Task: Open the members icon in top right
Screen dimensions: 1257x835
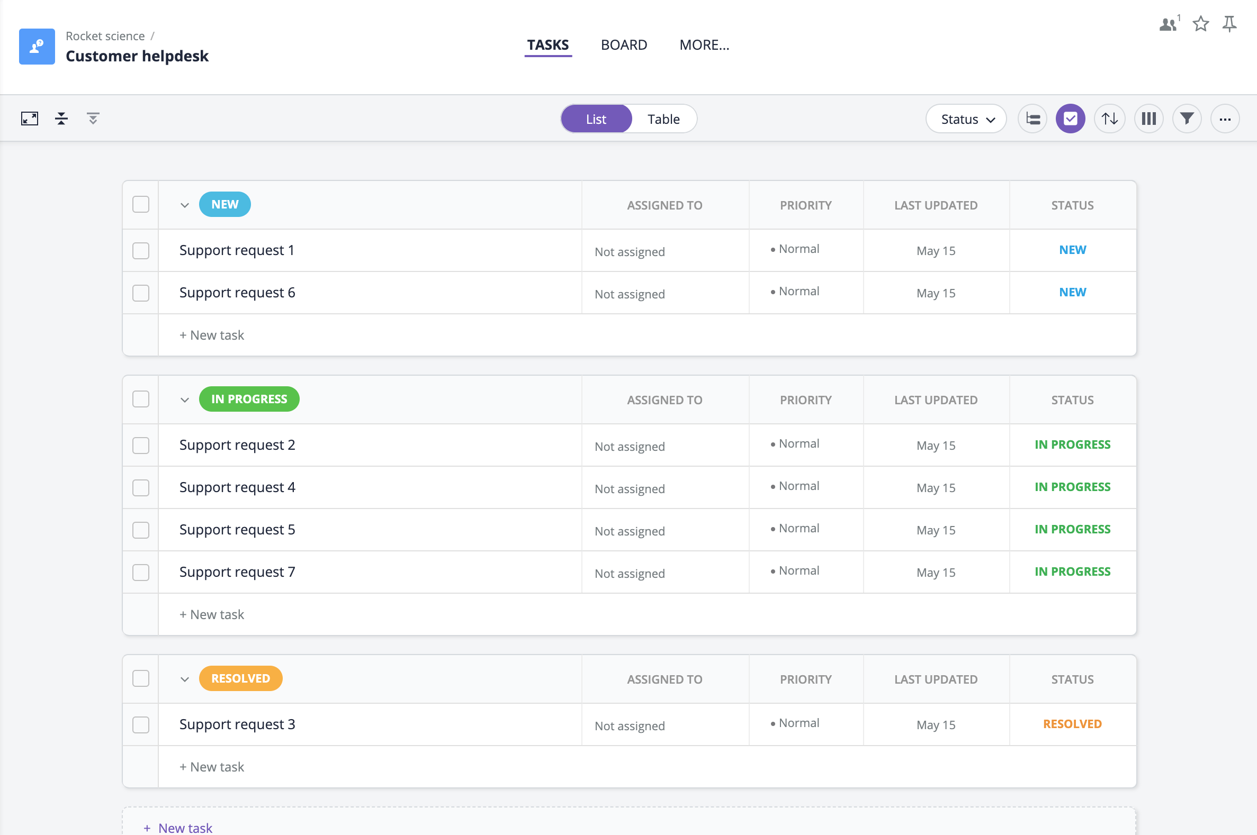Action: click(1169, 23)
